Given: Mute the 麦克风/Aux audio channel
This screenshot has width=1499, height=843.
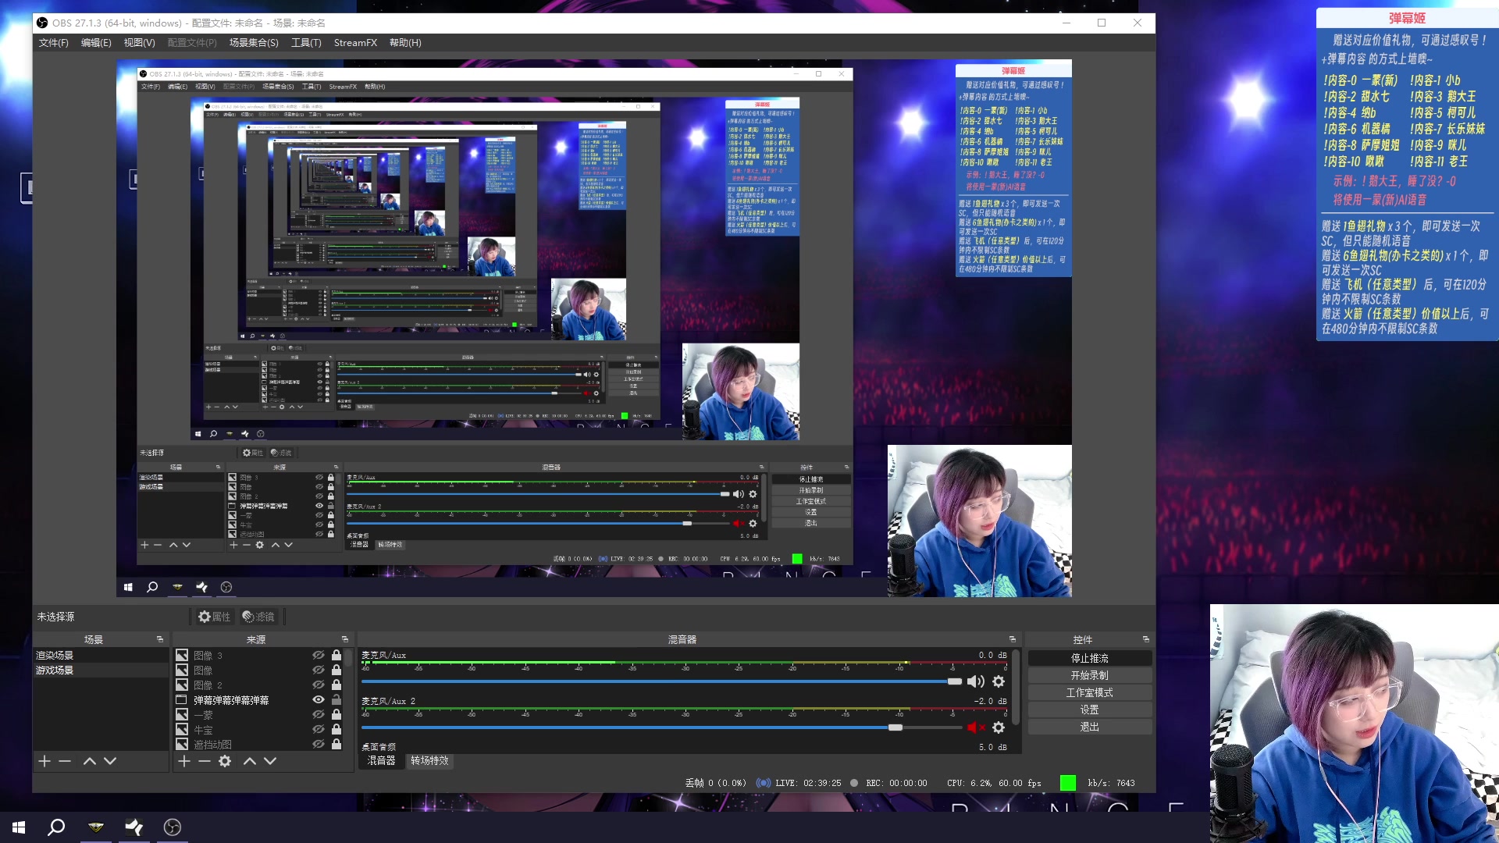Looking at the screenshot, I should [975, 681].
